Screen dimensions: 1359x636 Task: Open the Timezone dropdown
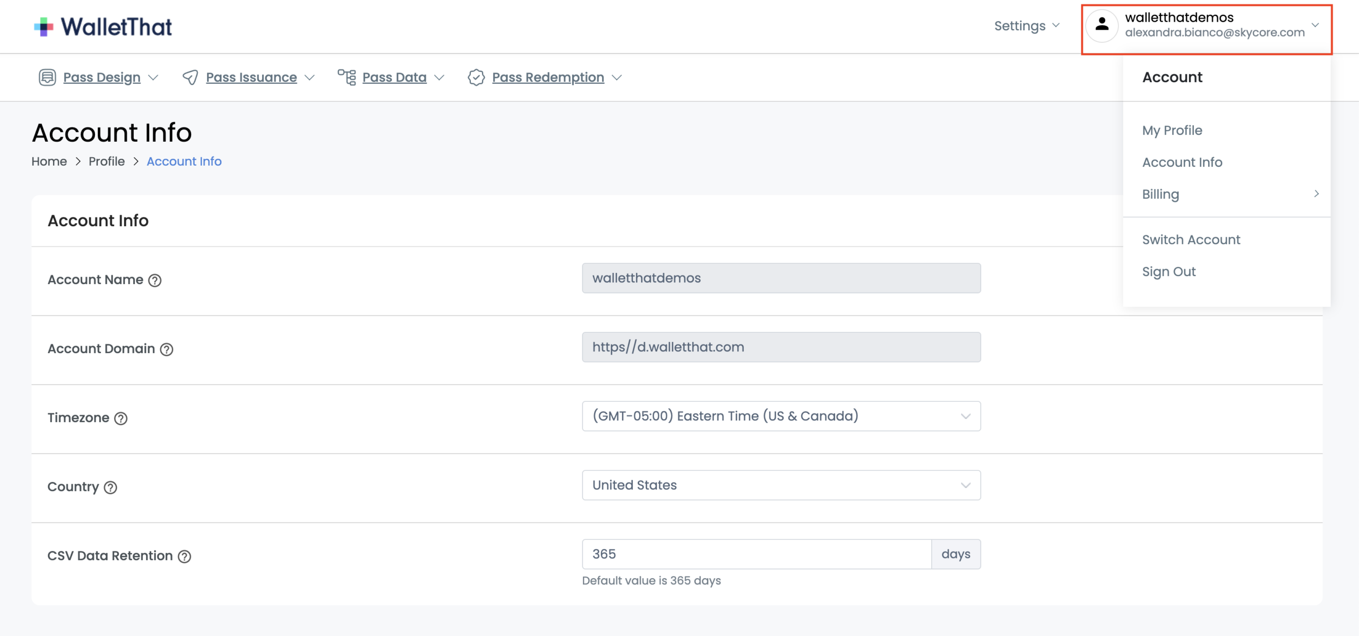pos(781,416)
